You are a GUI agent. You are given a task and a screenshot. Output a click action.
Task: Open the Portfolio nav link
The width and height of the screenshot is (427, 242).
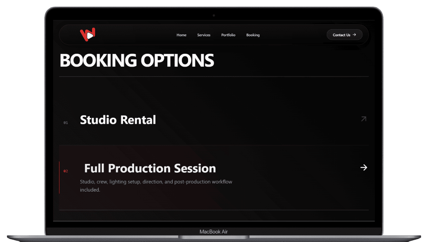[228, 35]
